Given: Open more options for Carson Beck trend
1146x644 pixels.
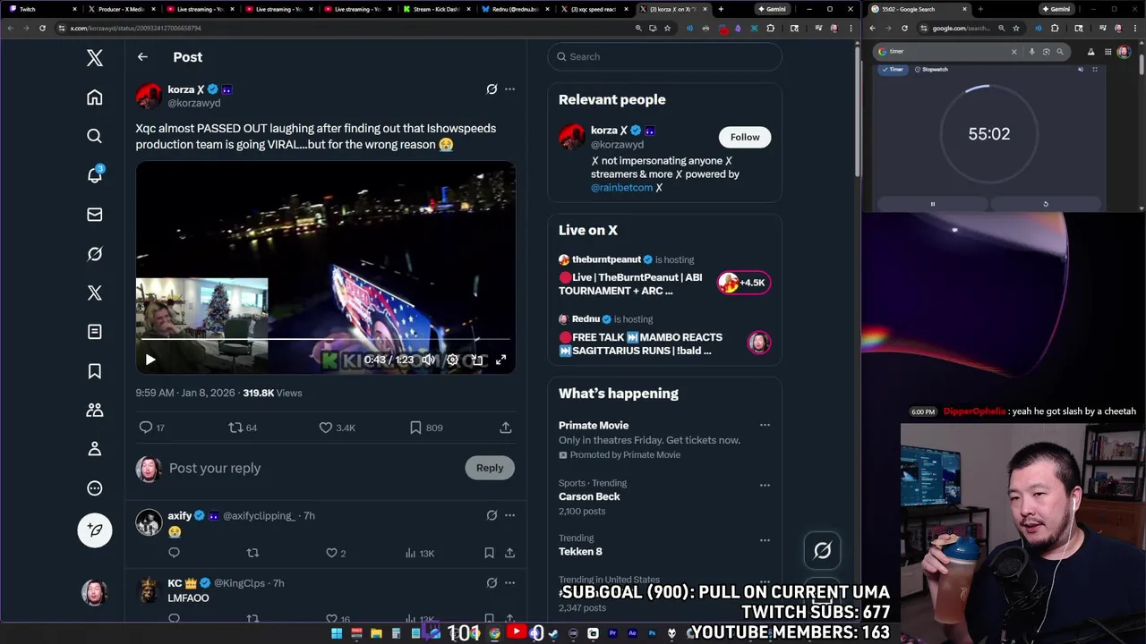Looking at the screenshot, I should point(765,485).
